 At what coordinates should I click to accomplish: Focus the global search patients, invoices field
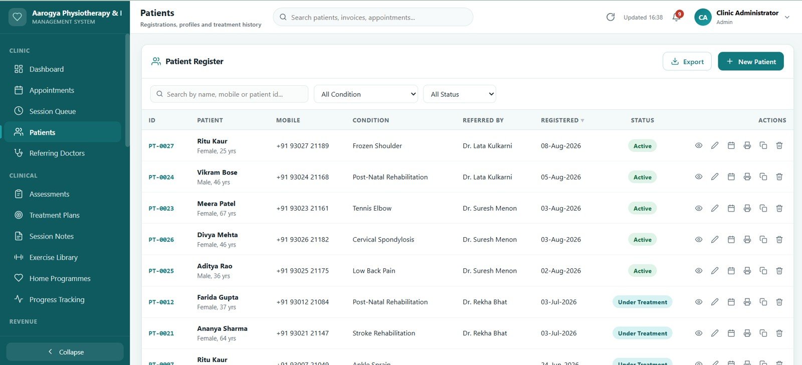pos(373,17)
